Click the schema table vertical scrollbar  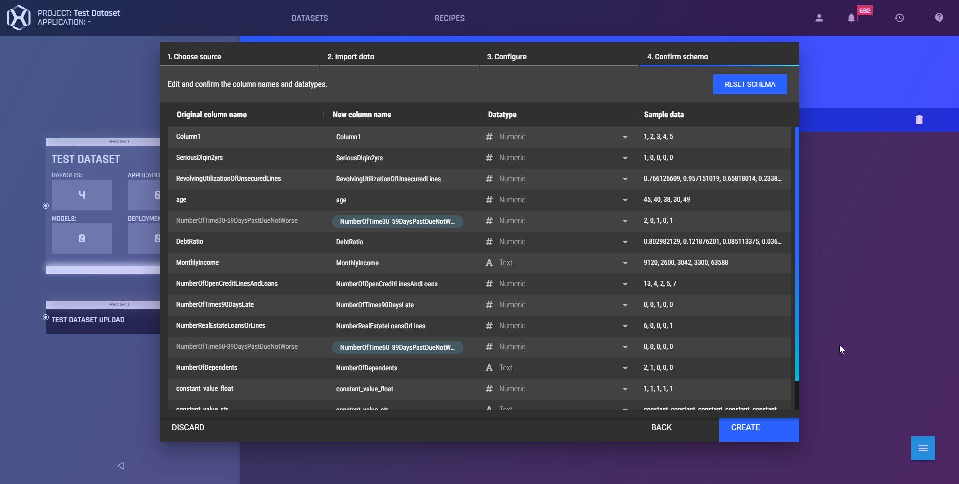coord(797,254)
